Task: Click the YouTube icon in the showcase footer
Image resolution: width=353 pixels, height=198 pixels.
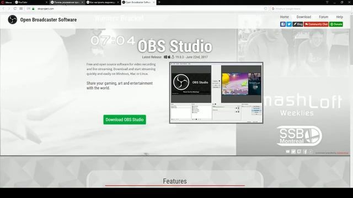Action: (288, 152)
